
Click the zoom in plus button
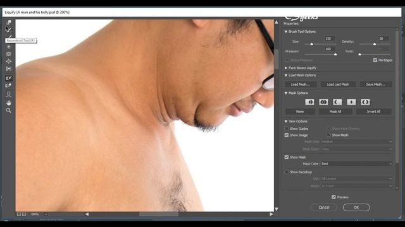pyautogui.click(x=24, y=214)
